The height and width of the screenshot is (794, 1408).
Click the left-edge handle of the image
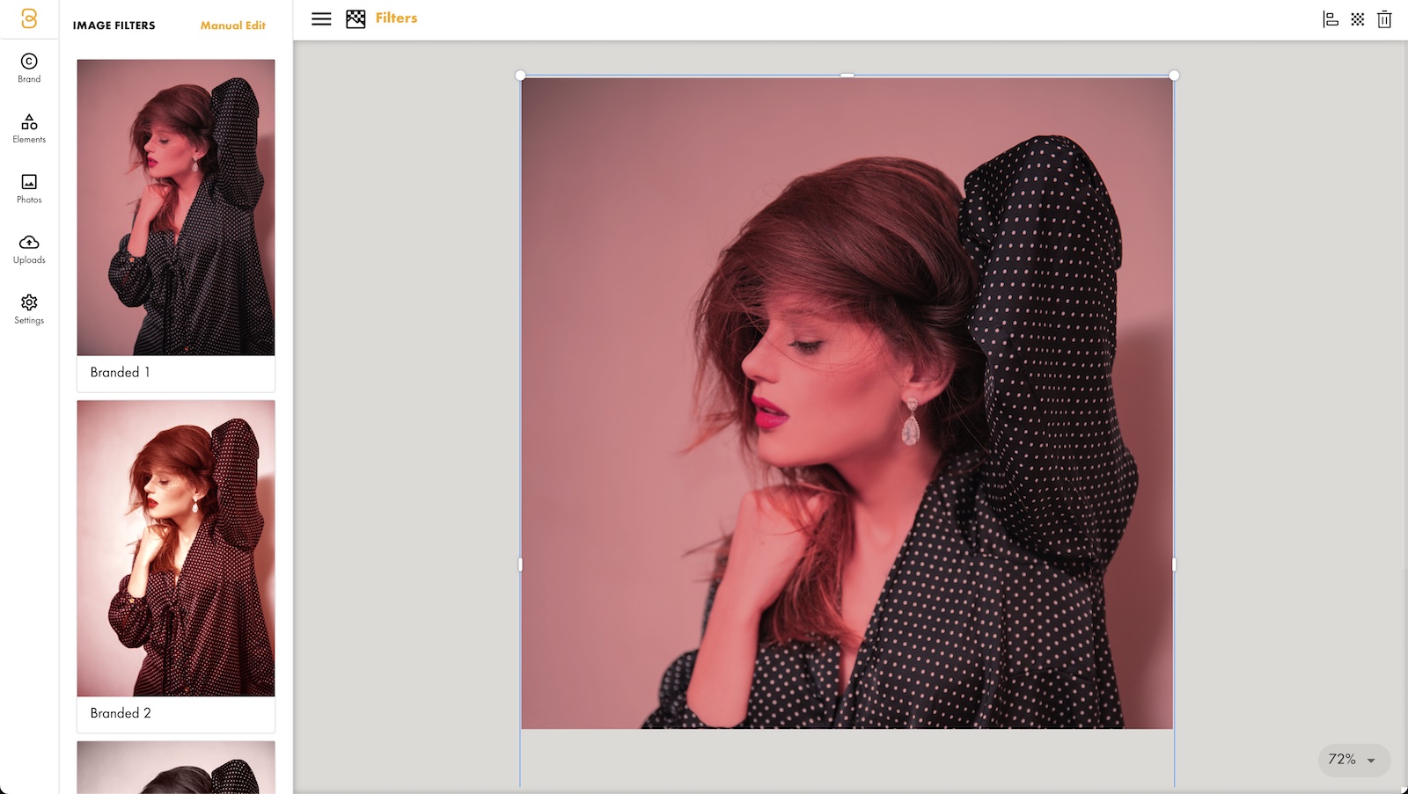pos(520,565)
